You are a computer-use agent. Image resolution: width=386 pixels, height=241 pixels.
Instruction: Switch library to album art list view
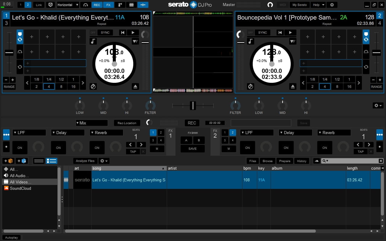coord(52,161)
